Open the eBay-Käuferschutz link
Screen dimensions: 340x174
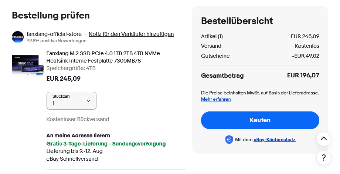point(274,140)
